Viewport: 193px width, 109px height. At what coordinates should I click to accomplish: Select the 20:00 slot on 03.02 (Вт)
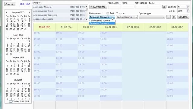click(44, 97)
